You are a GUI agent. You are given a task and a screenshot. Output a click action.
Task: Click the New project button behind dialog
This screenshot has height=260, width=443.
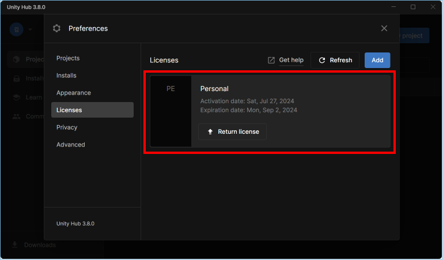pos(414,36)
